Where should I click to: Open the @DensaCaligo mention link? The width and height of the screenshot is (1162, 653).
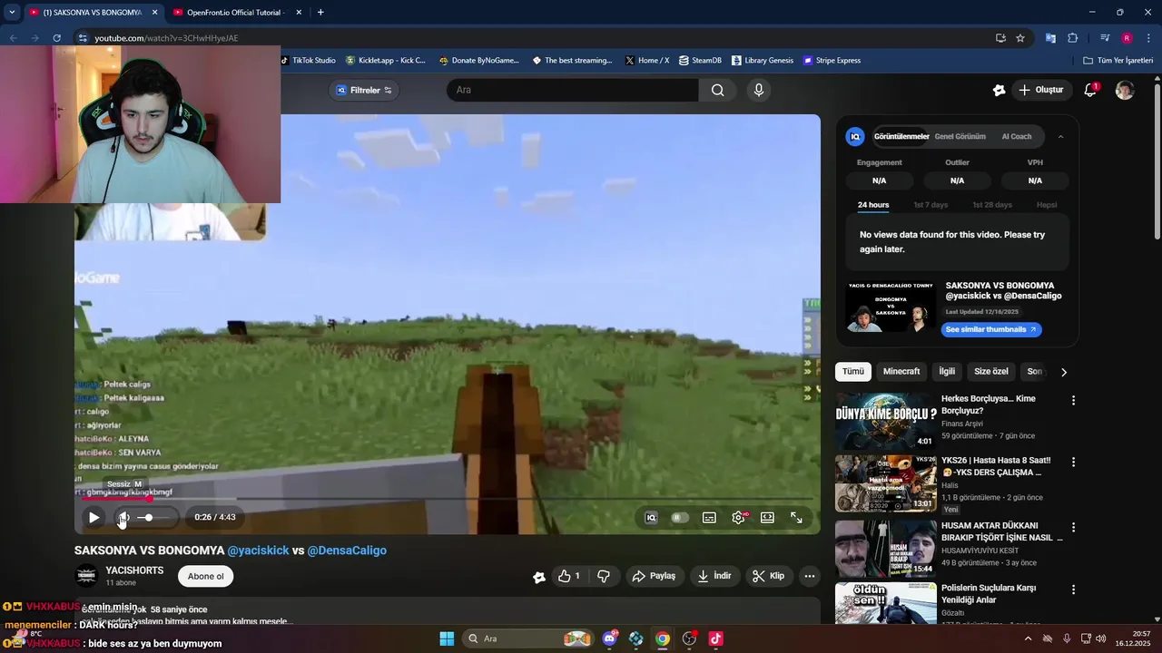click(x=347, y=551)
